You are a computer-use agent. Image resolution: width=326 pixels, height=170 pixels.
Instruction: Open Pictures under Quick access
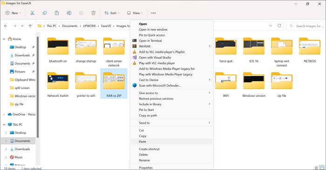[x=20, y=72]
